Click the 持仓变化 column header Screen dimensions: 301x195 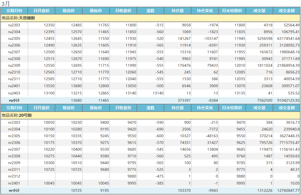205,11
